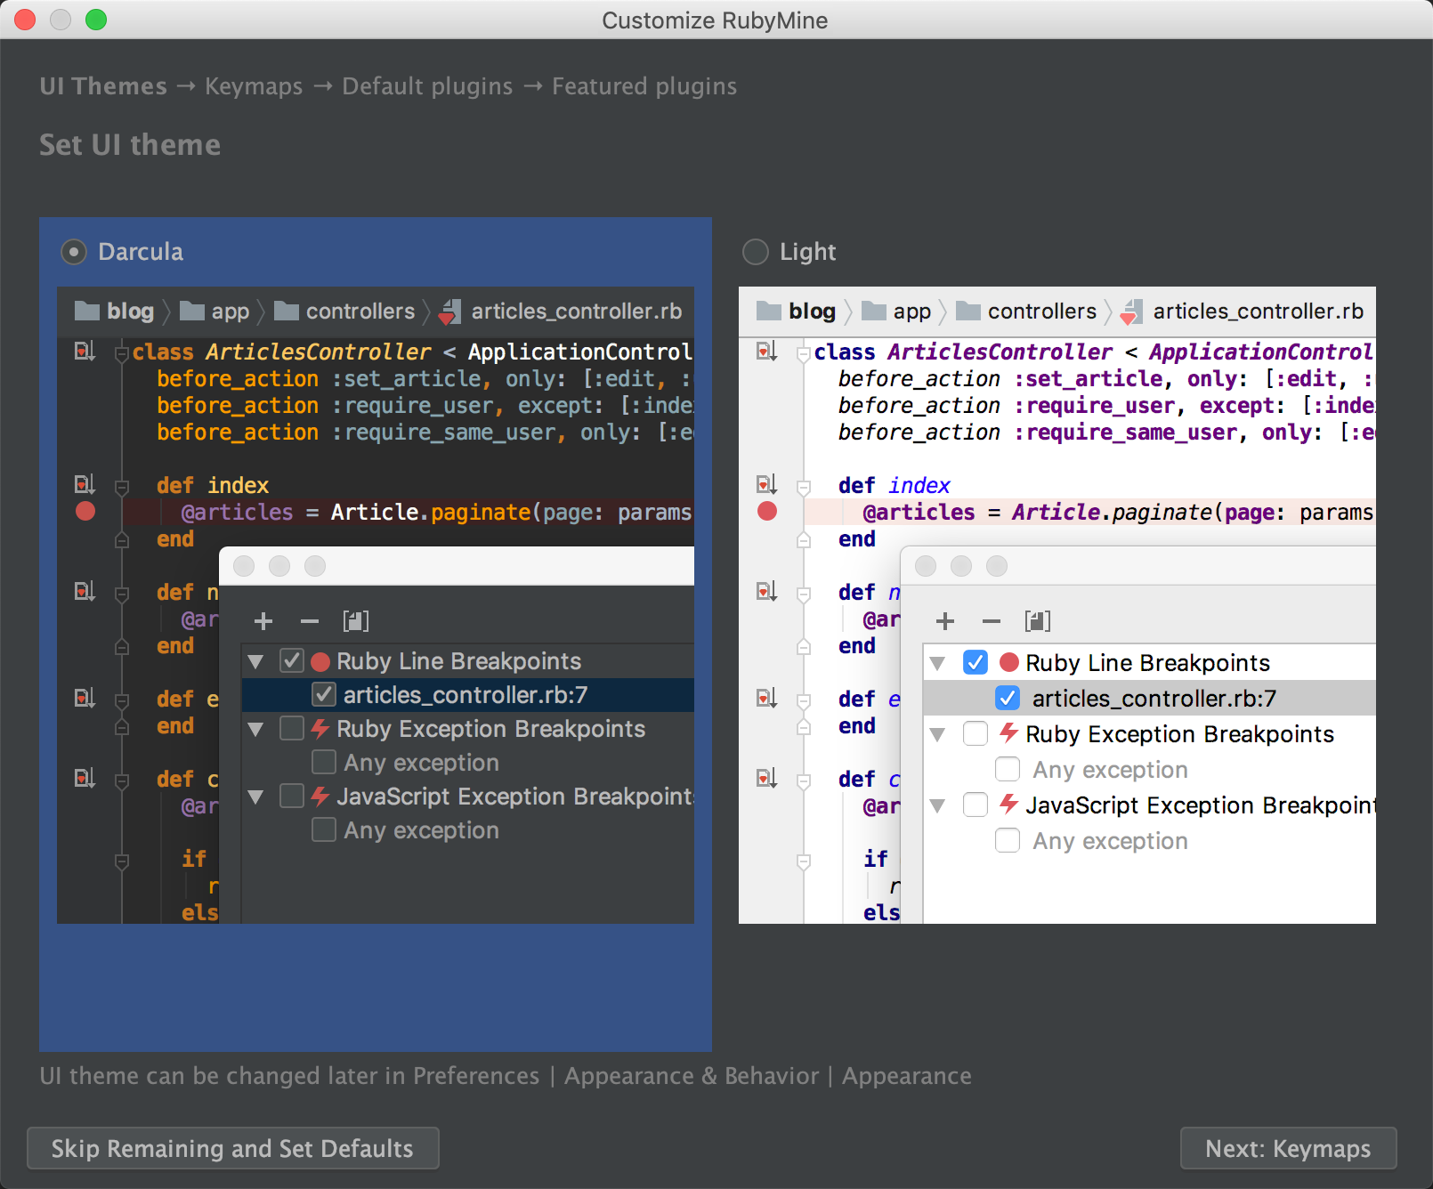1433x1189 pixels.
Task: Click the red breakpoint dot in Darcula gutter
Action: tap(85, 511)
